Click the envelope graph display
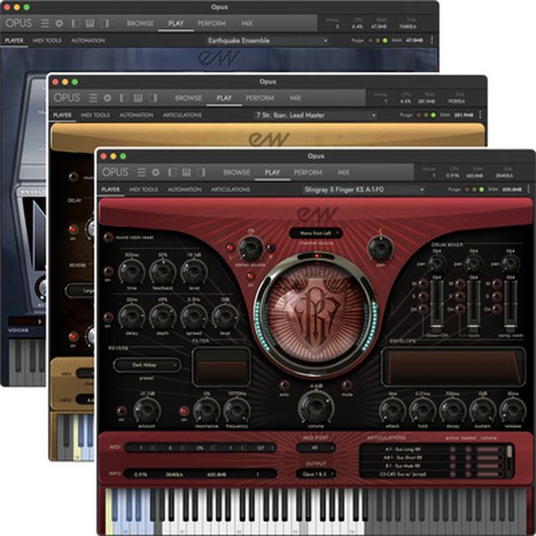 coord(453,367)
